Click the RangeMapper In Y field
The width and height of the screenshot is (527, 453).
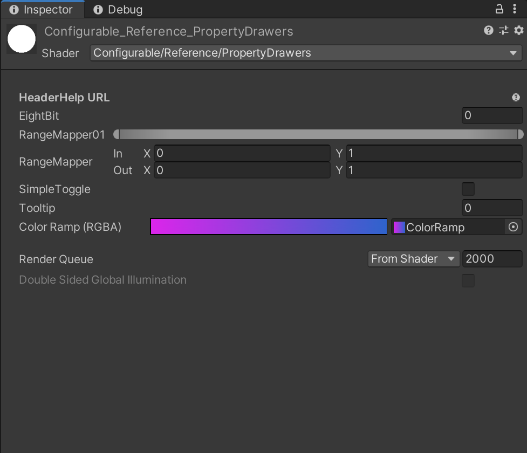(x=434, y=153)
